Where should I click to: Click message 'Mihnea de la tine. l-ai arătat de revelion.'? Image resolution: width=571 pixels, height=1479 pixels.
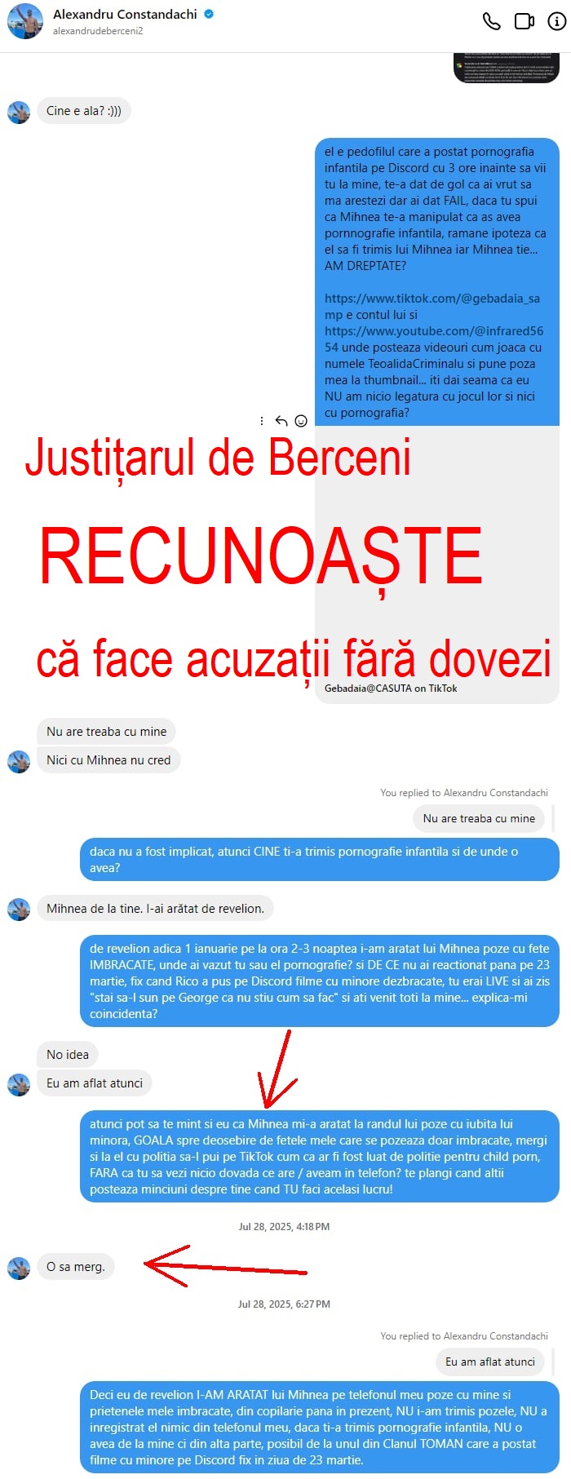coord(155,909)
